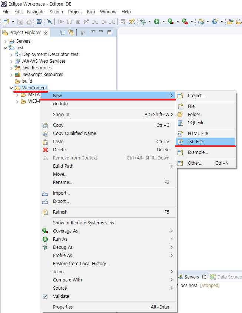242x313 pixels.
Task: Click the Resume debug icon
Action: pos(61,22)
